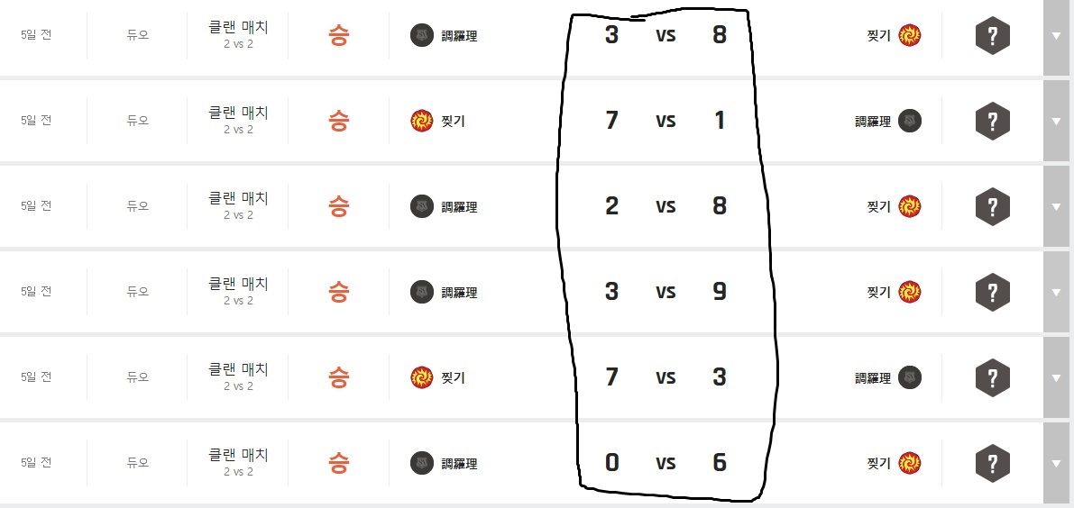Expand the 3 vs 8 match details arrow
Screen dimensions: 1074x508
(x=1056, y=36)
